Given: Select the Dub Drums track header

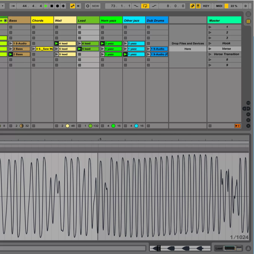Looking at the screenshot, I should (157, 21).
